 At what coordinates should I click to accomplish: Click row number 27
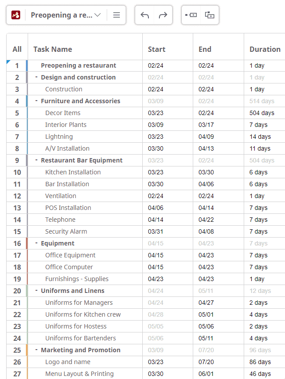point(17,374)
